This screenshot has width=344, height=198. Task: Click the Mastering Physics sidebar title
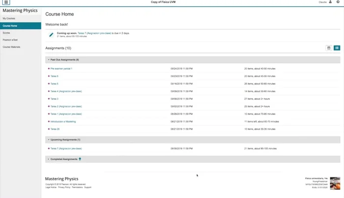20,10
